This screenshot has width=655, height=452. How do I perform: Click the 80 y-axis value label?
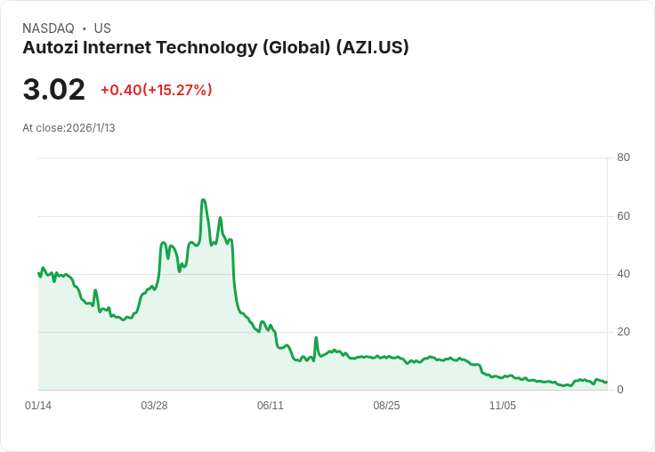point(623,157)
